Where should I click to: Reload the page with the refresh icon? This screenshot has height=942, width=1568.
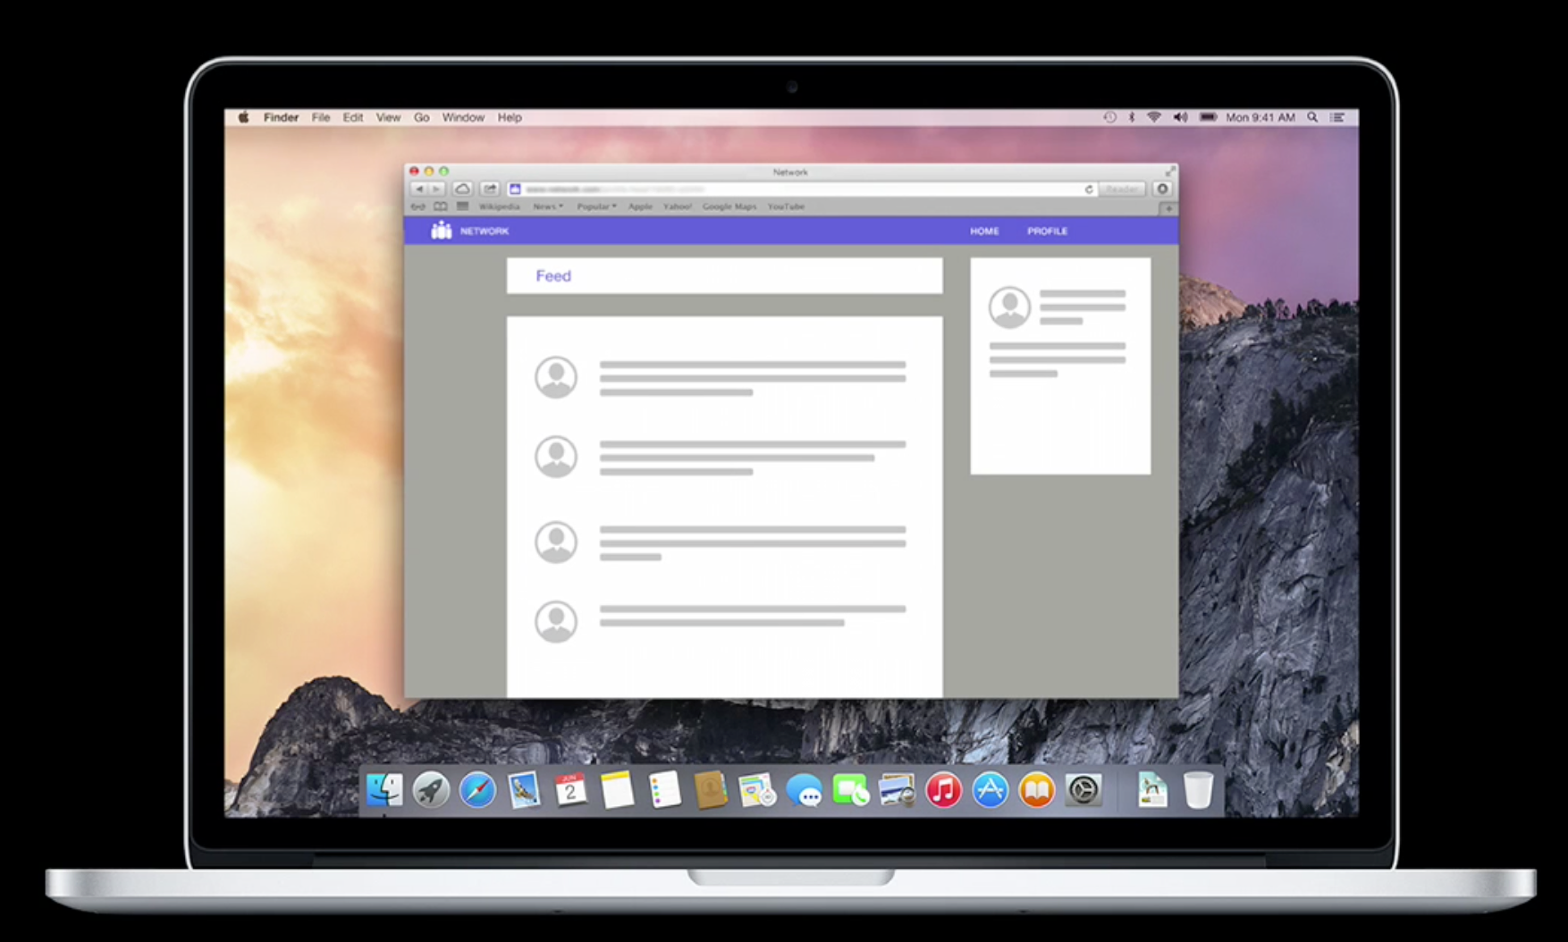pyautogui.click(x=1089, y=189)
